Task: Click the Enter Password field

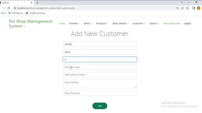Action: coord(100,93)
